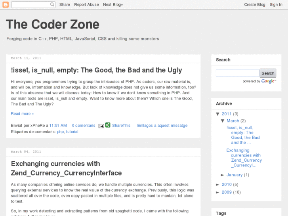
Task: Open archive entry !isset, is_null, empty
Action: (243, 135)
